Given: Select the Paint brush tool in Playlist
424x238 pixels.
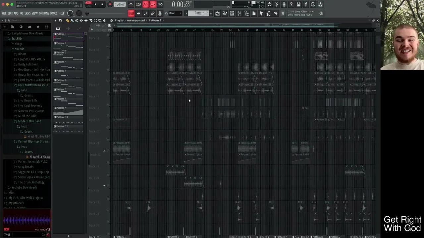Looking at the screenshot, I should click(x=72, y=20).
